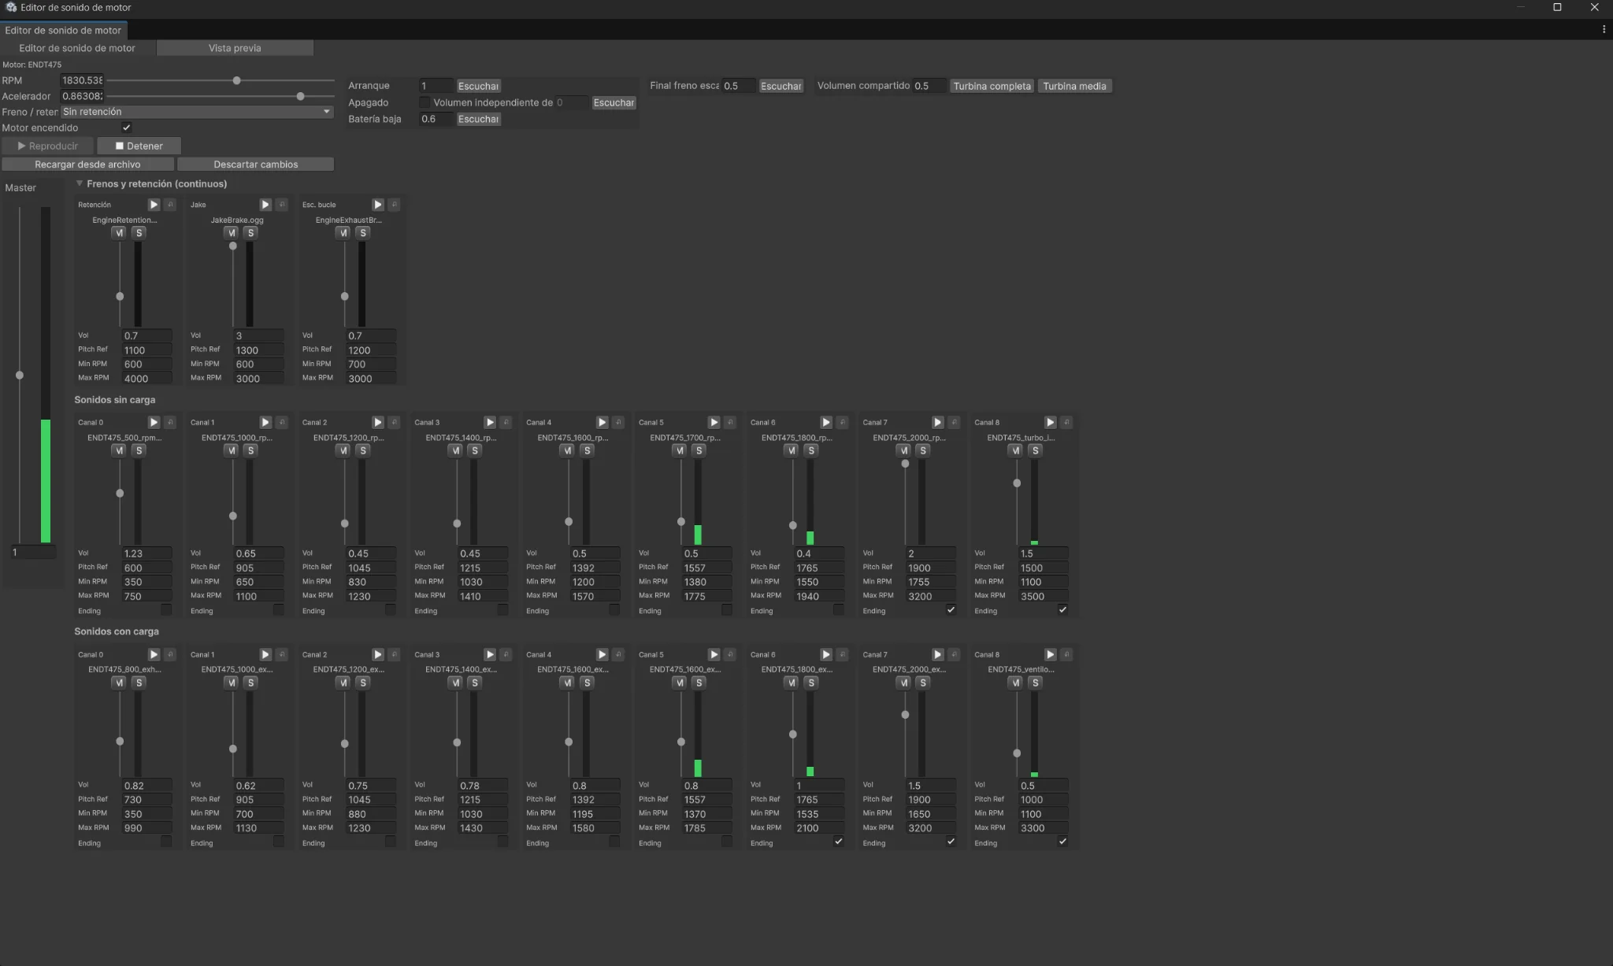Viewport: 1613px width, 966px height.
Task: Play Canal 0 in Sonidos con carga
Action: point(154,655)
